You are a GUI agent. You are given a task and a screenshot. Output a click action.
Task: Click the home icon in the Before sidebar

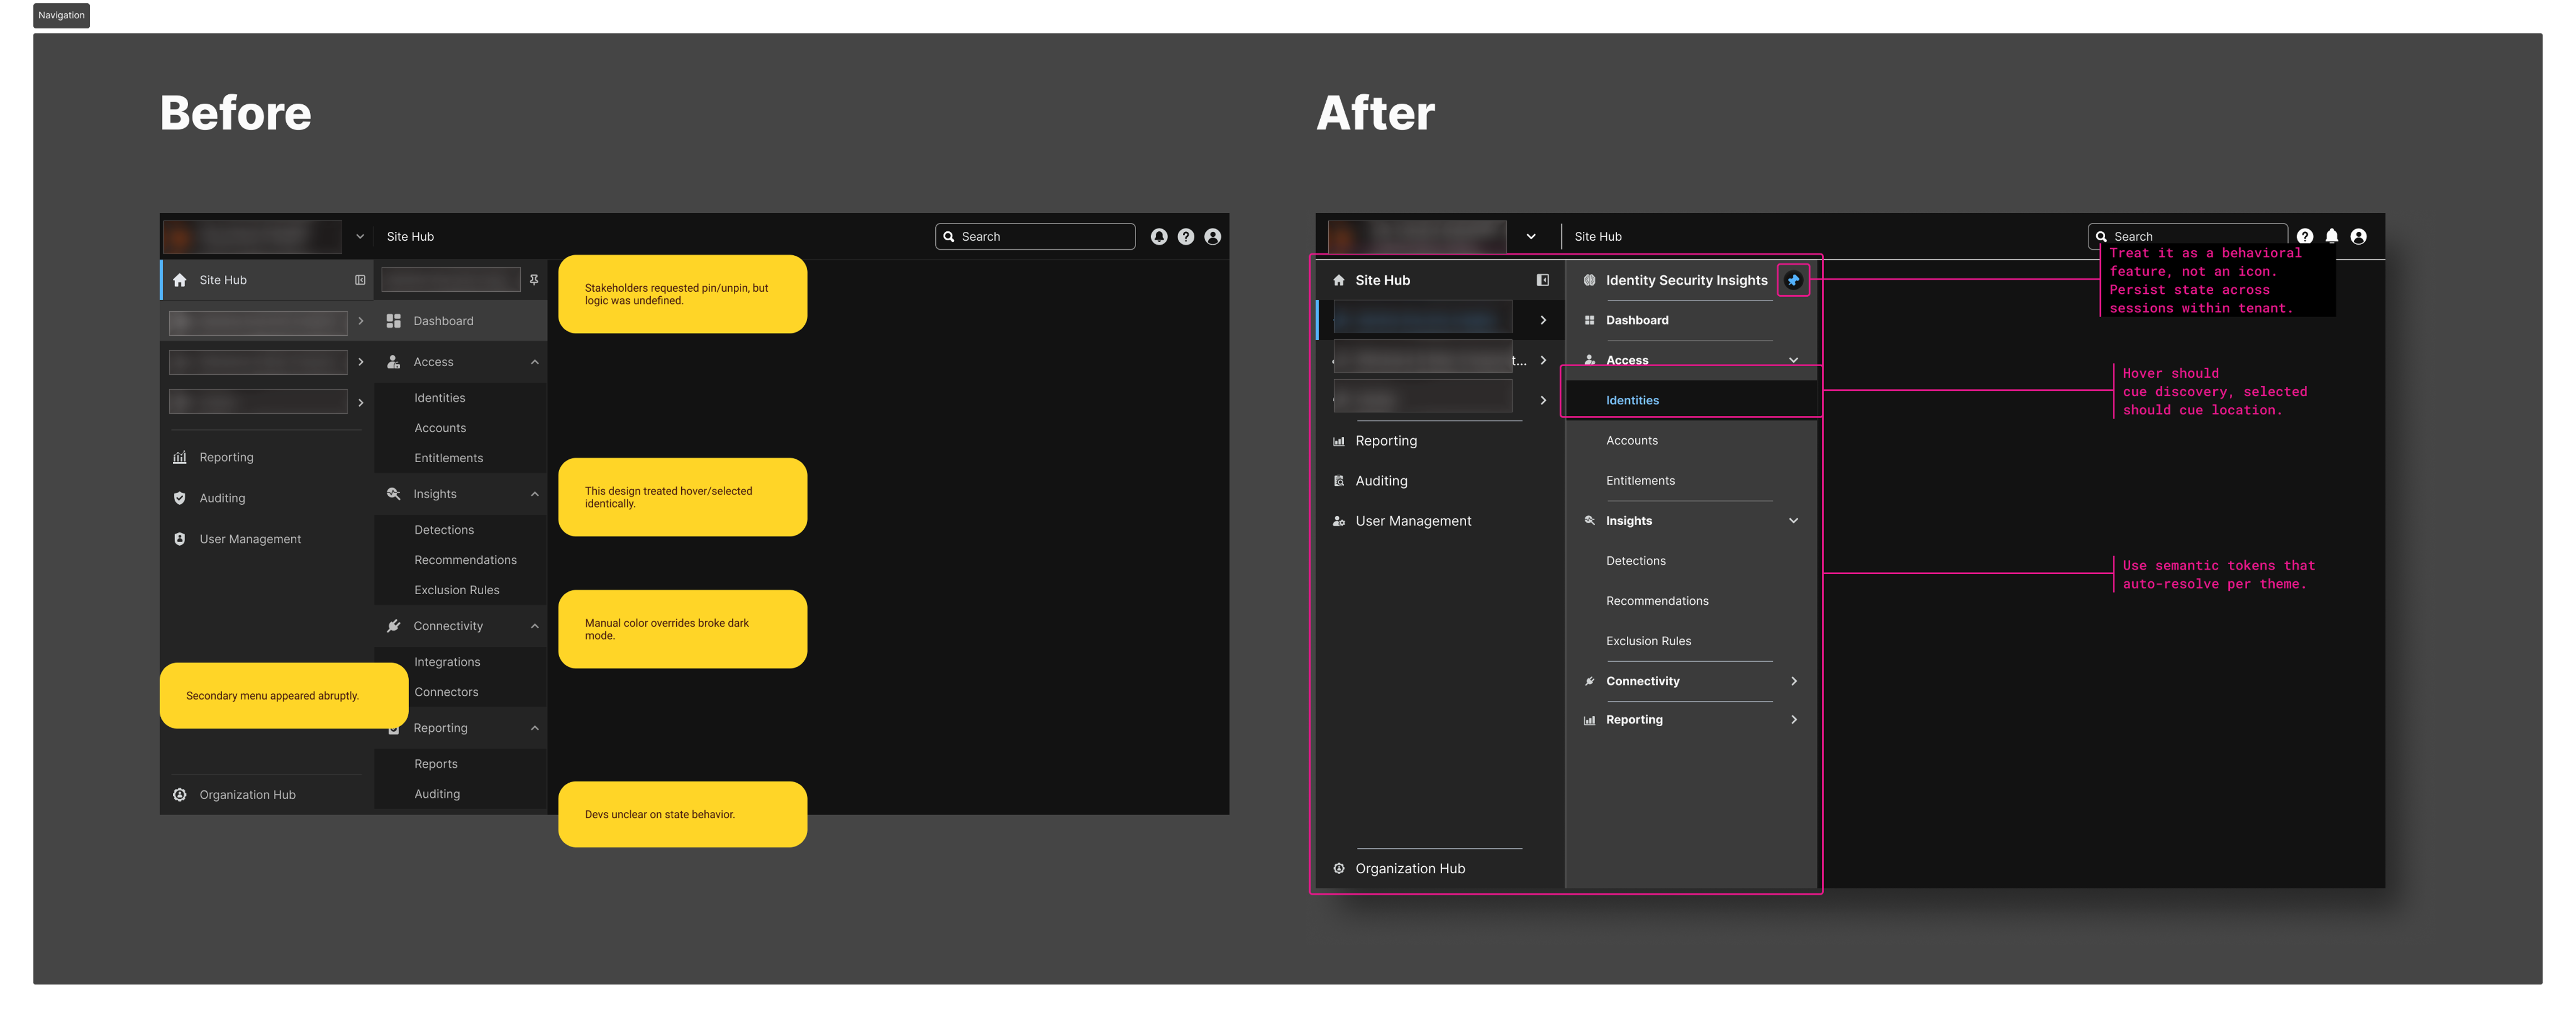(180, 280)
